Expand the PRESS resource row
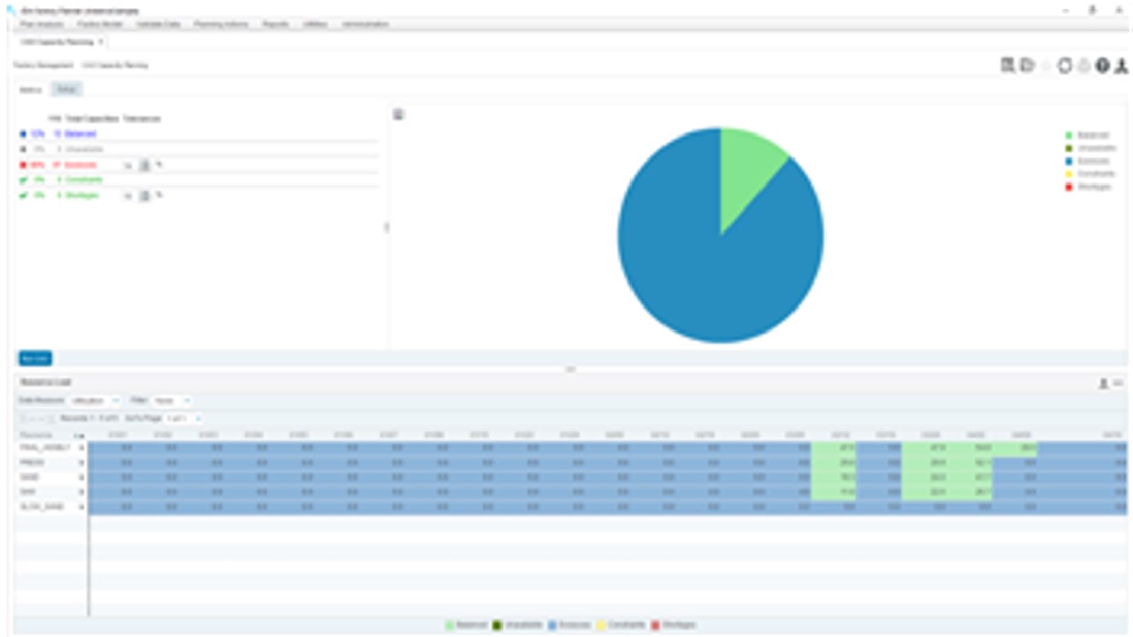Screen dimensions: 1133x637 click(x=81, y=463)
